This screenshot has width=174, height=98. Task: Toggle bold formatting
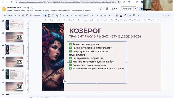pos(109,16)
